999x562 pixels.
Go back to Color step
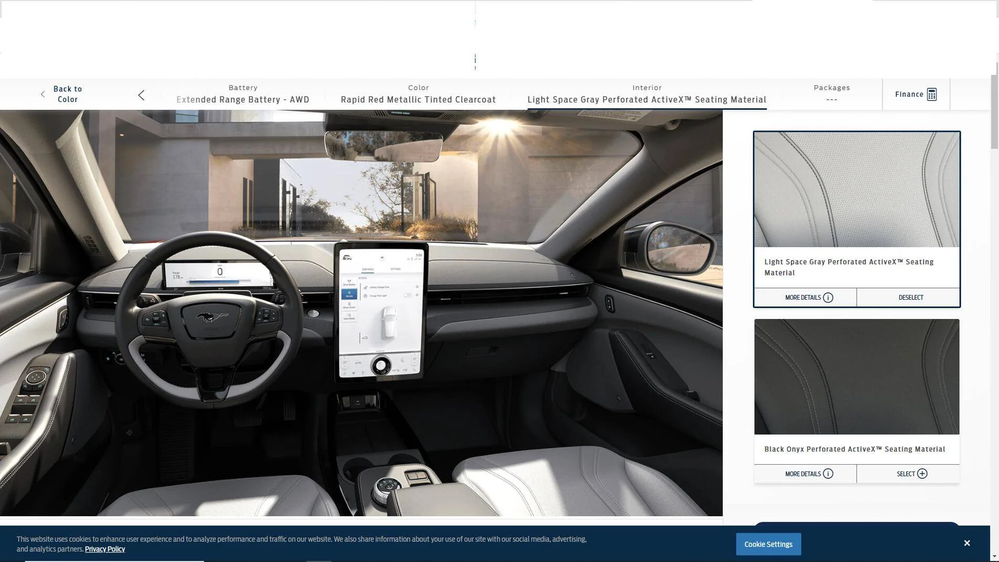tap(62, 94)
